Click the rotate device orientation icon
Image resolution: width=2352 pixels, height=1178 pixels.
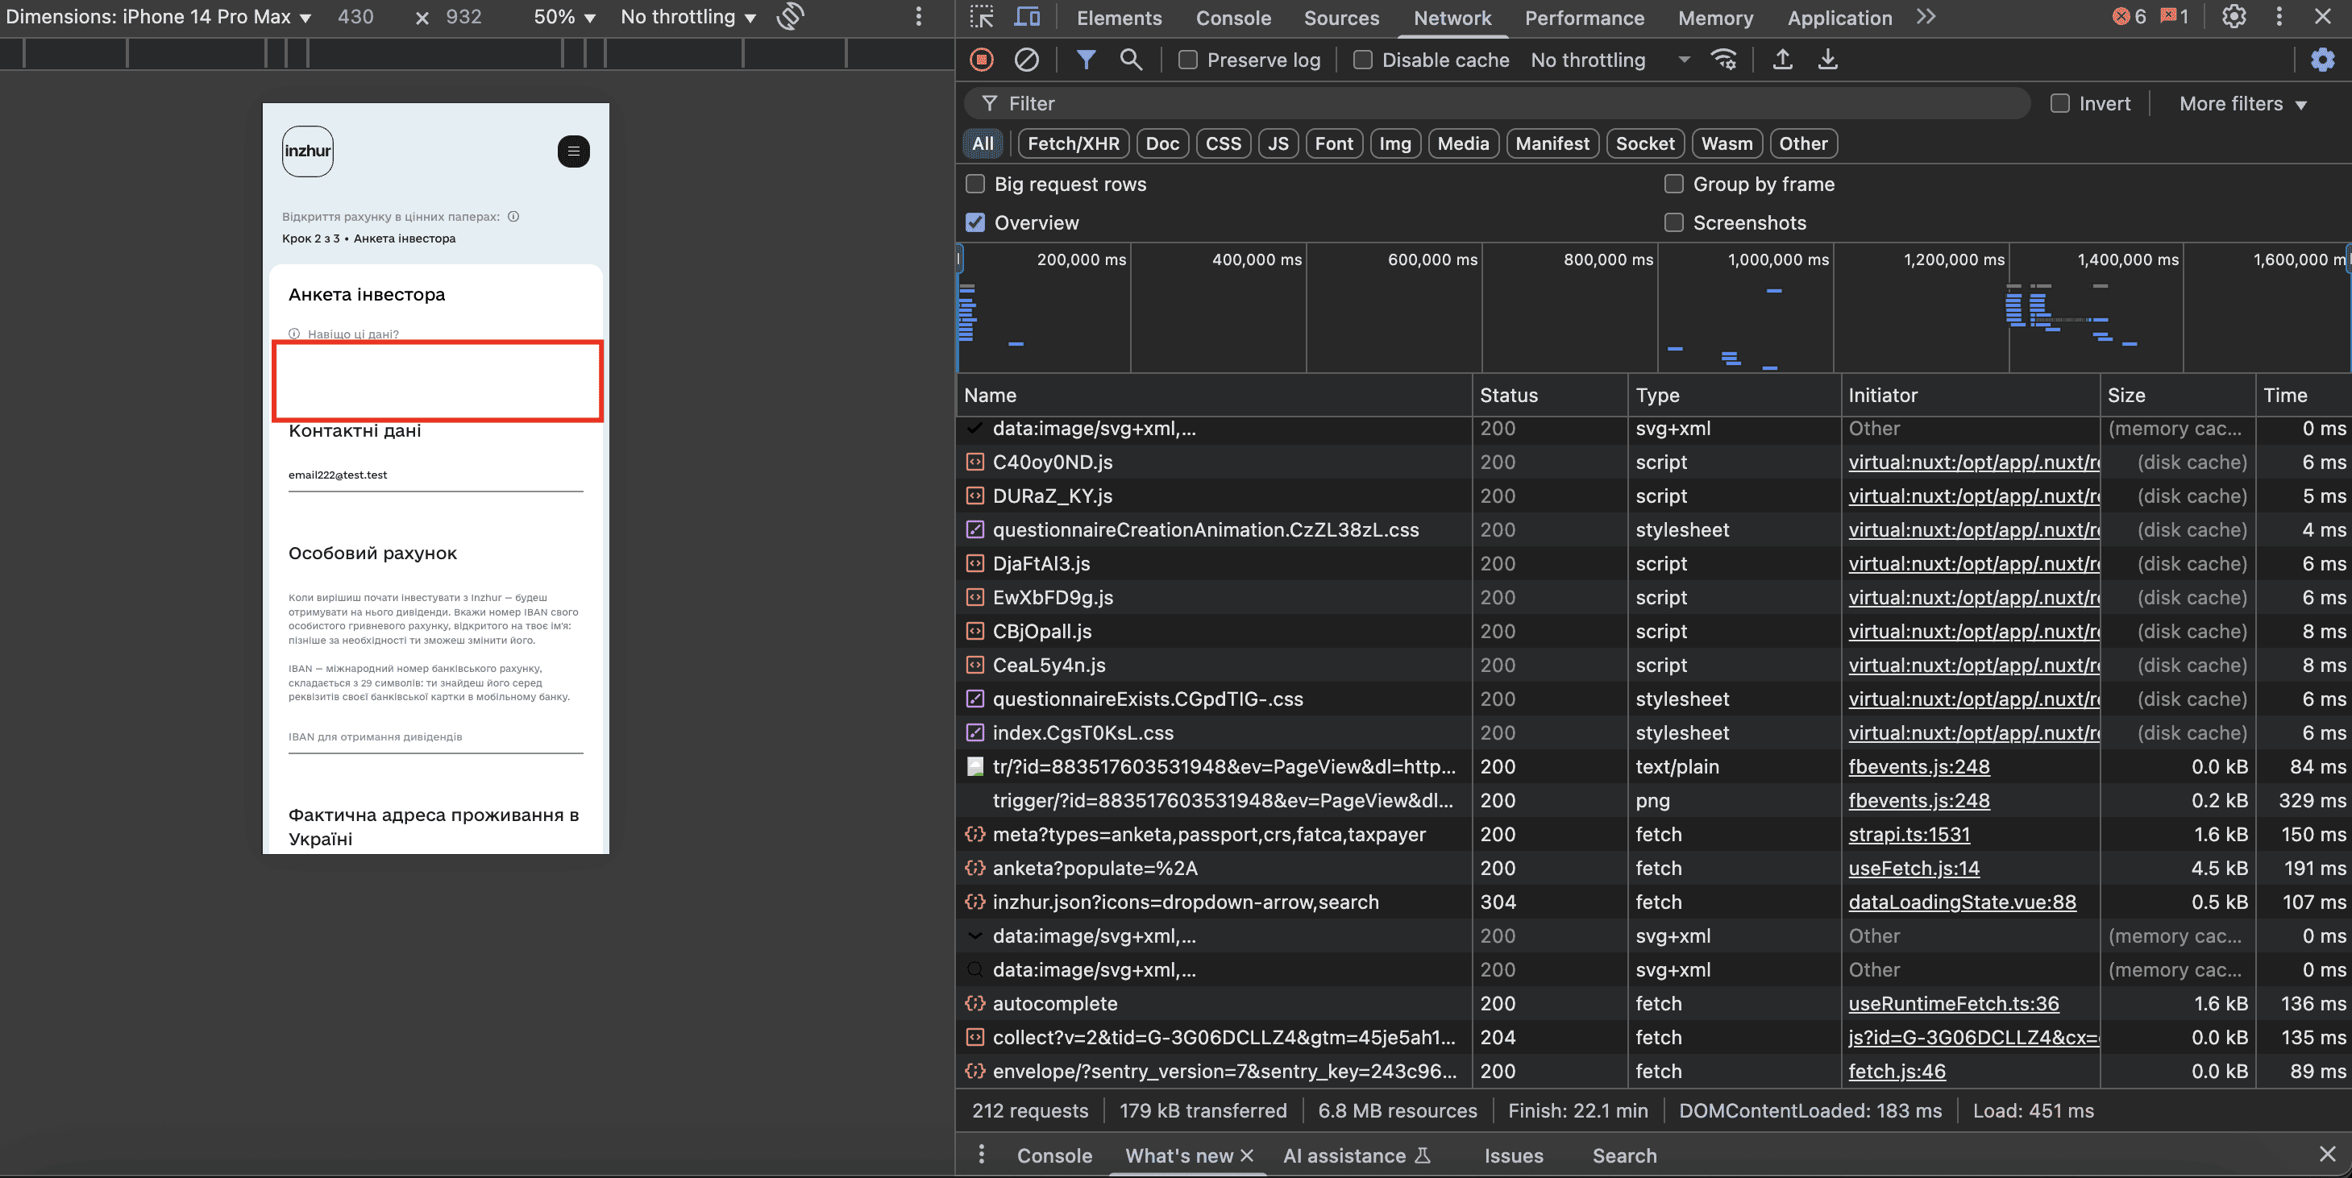[791, 16]
